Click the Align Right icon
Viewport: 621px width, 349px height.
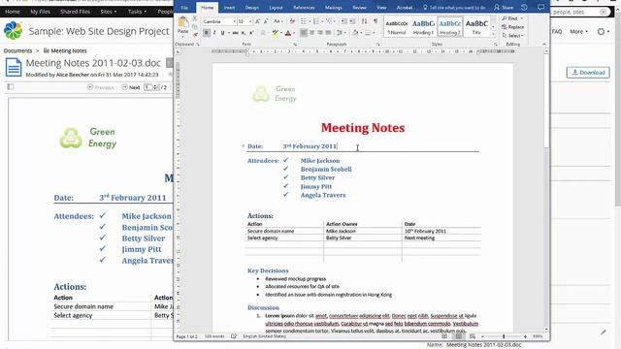pyautogui.click(x=320, y=33)
